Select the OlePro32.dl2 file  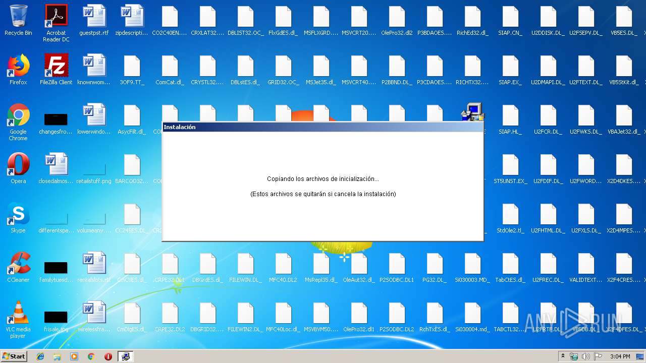click(x=397, y=20)
